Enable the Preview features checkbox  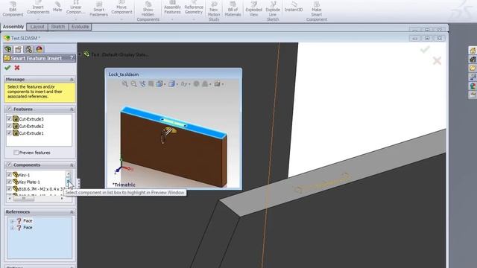point(16,152)
